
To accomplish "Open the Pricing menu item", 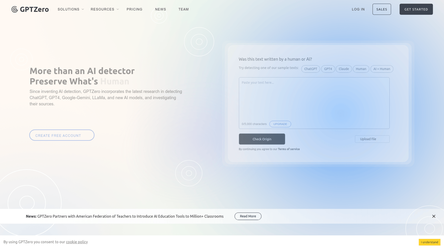I will pyautogui.click(x=135, y=9).
